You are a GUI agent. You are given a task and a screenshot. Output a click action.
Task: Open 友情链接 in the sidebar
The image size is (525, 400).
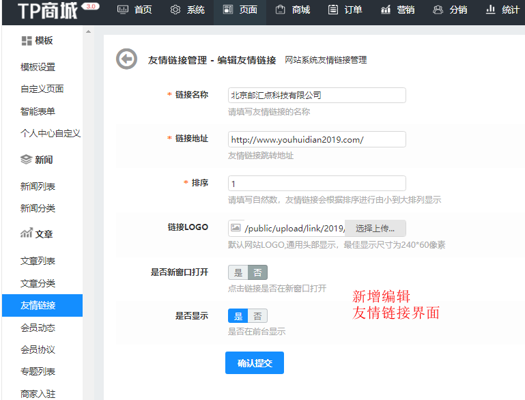pyautogui.click(x=38, y=305)
